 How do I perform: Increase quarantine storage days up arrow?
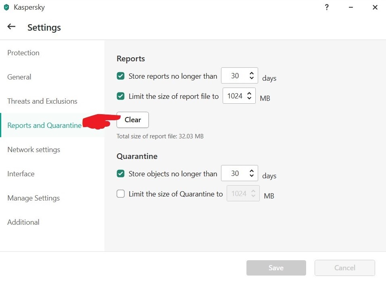tap(251, 171)
